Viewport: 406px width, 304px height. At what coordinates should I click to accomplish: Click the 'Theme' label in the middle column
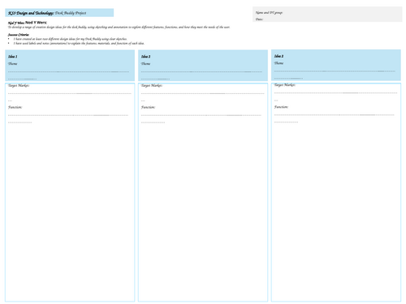click(145, 64)
